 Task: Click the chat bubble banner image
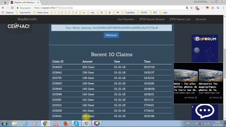205,111
